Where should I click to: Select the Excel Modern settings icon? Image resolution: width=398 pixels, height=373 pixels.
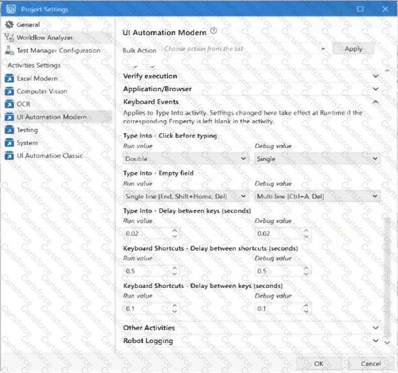[x=10, y=78]
